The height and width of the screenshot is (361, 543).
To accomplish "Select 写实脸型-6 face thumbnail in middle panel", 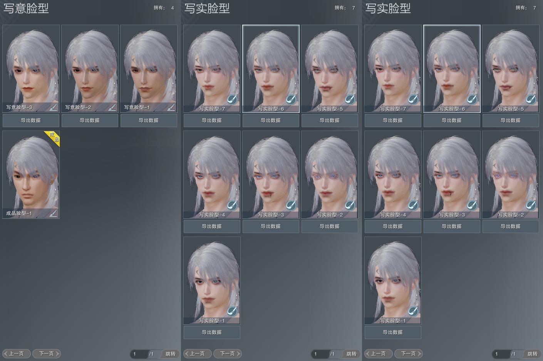I will click(x=271, y=65).
